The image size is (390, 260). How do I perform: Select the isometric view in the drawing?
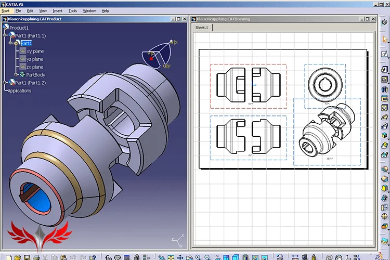tap(327, 132)
